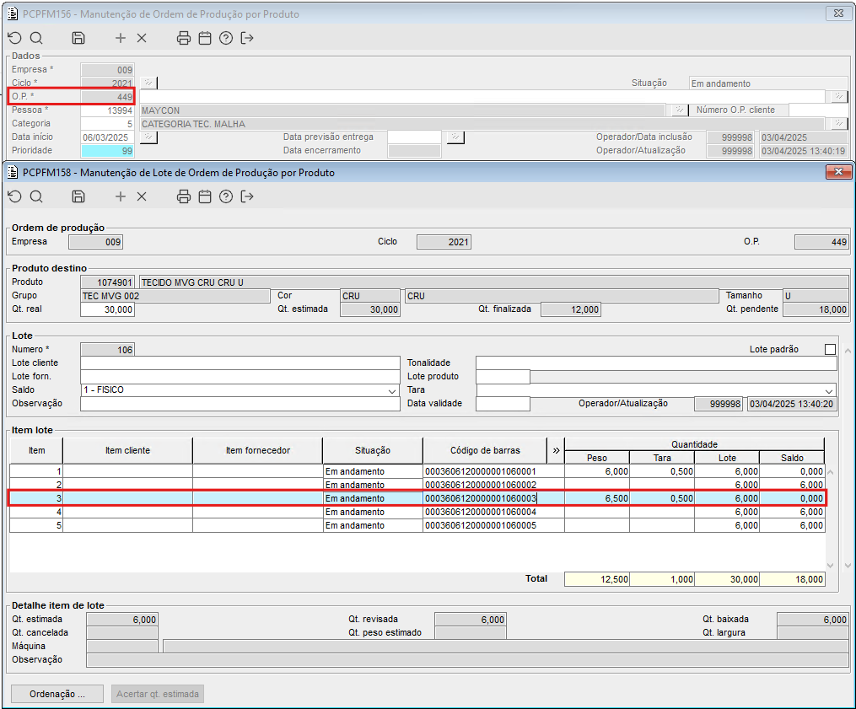Click the Acertar qt. estimada button

click(158, 694)
